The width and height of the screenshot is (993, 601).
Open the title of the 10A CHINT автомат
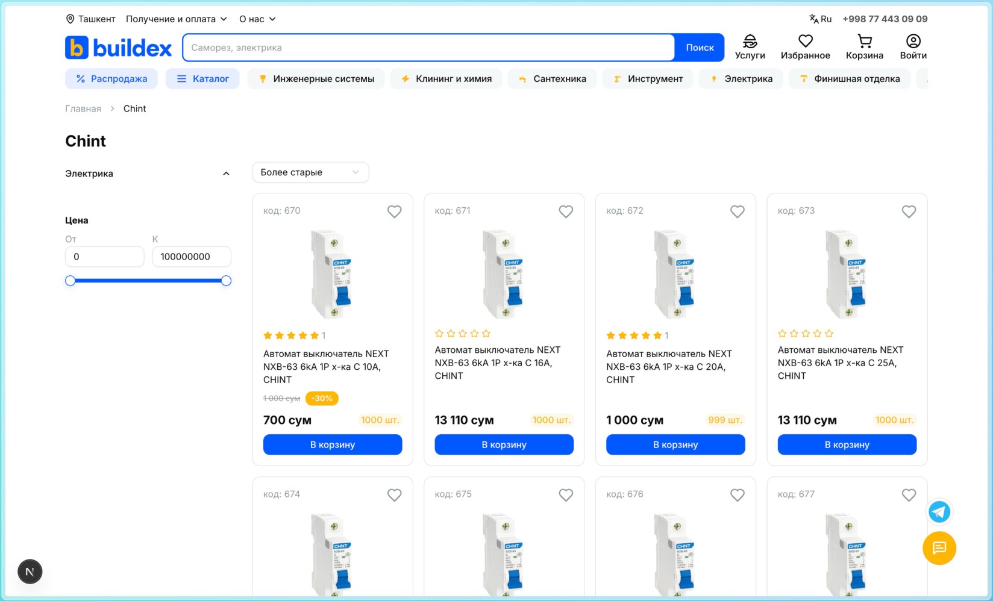[x=326, y=367]
